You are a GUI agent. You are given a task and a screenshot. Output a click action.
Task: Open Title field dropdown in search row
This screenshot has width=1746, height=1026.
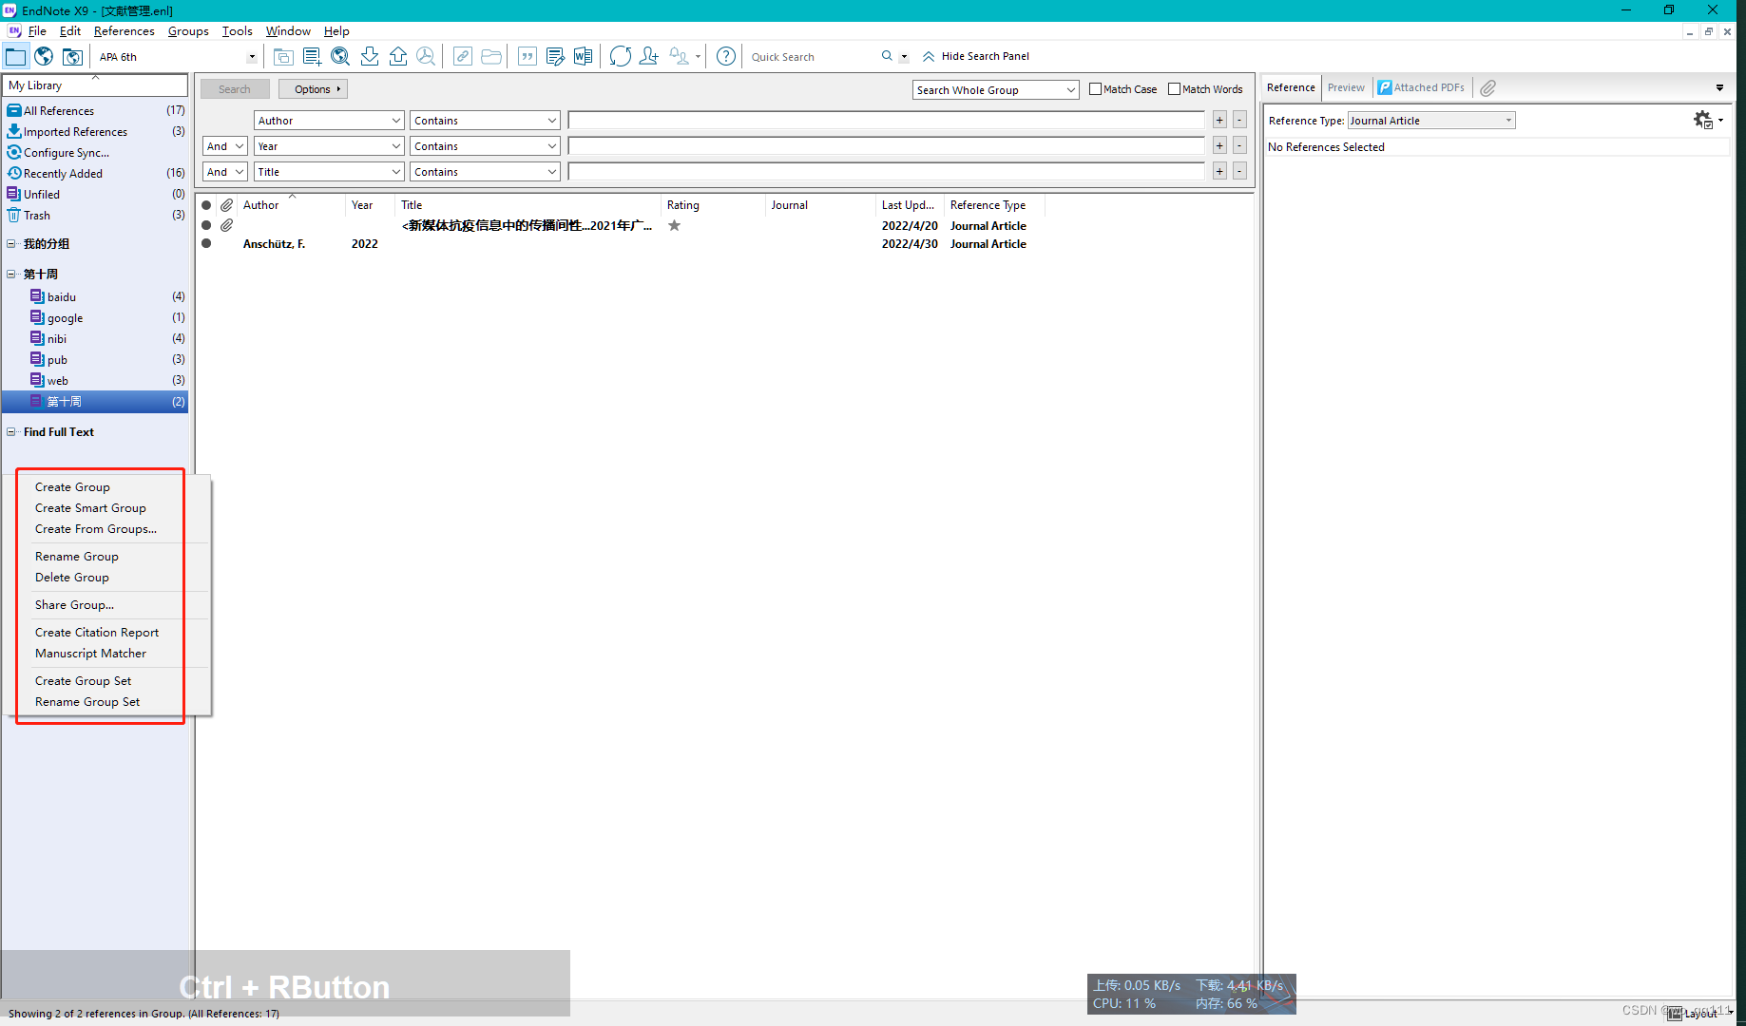pyautogui.click(x=329, y=172)
